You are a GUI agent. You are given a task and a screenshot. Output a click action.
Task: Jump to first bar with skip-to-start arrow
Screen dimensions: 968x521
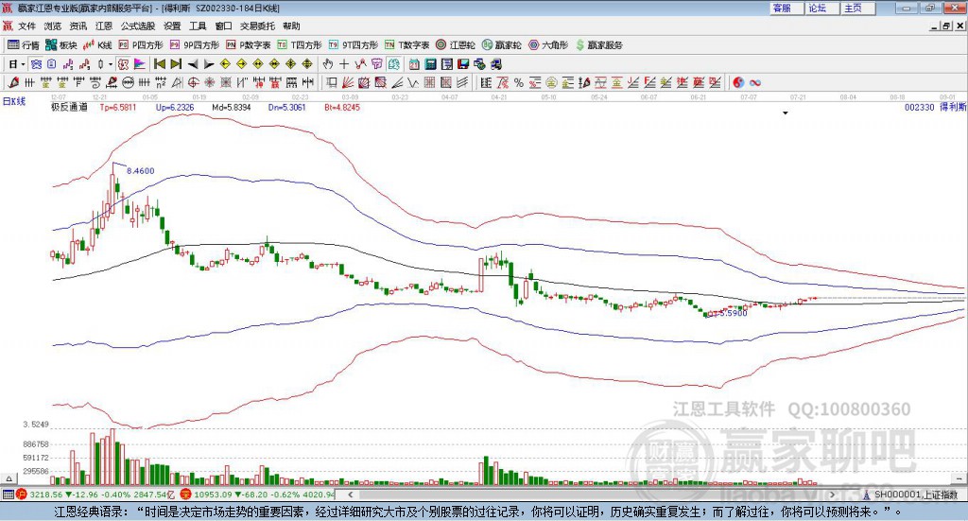point(160,64)
